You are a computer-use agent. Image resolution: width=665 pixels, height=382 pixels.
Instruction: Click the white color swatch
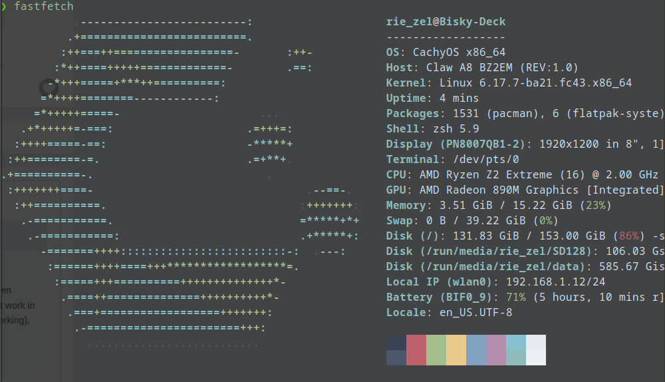pyautogui.click(x=535, y=349)
